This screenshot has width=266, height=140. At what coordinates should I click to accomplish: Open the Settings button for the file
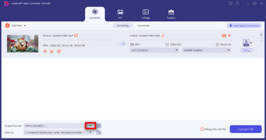[247, 50]
